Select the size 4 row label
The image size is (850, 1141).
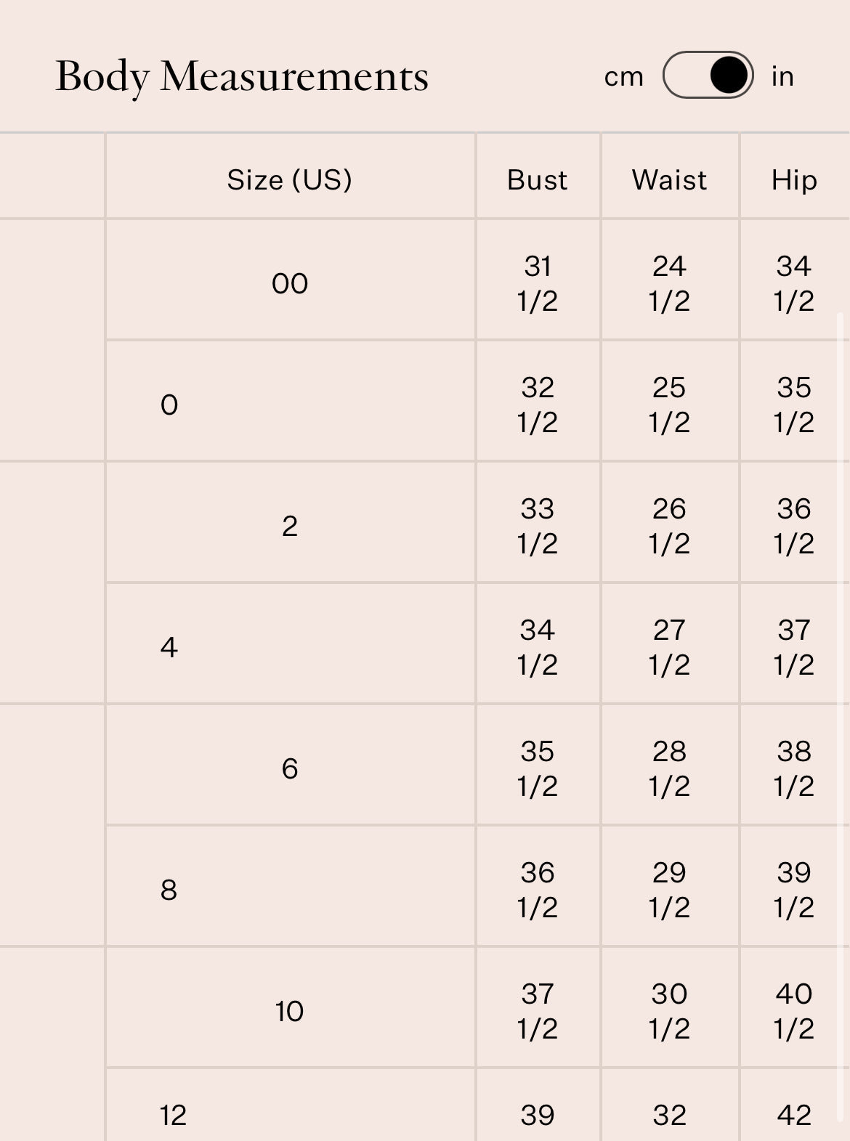coord(169,647)
